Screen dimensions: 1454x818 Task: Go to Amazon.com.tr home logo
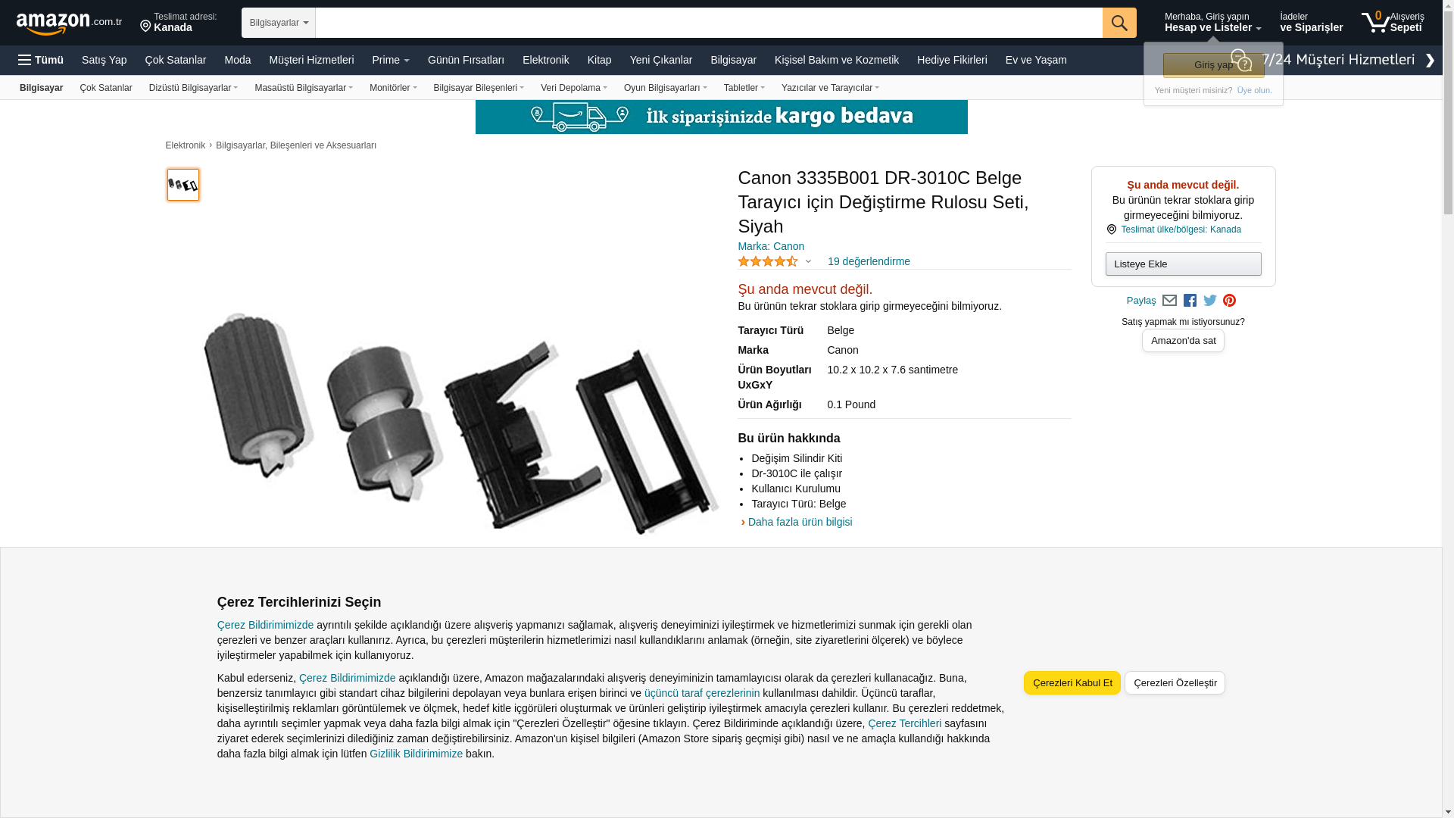coord(69,23)
